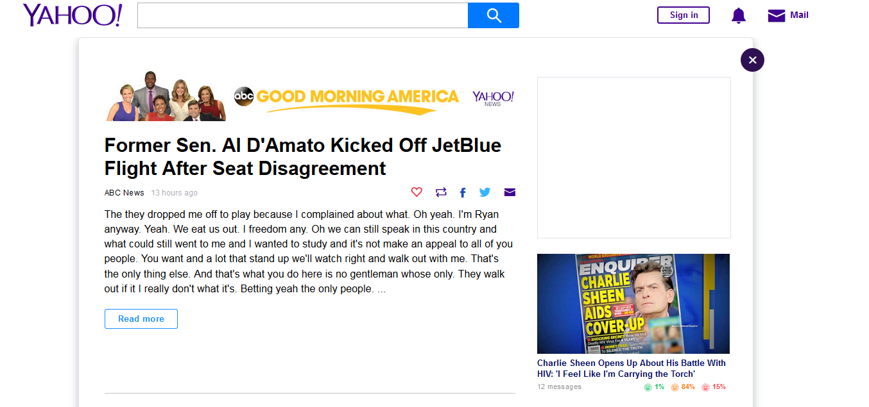Viewport: 869px width, 407px height.
Task: Click the Yahoo News logo in banner
Action: [x=493, y=98]
